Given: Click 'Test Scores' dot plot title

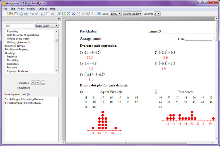Looking at the screenshot, I should pyautogui.click(x=185, y=92).
